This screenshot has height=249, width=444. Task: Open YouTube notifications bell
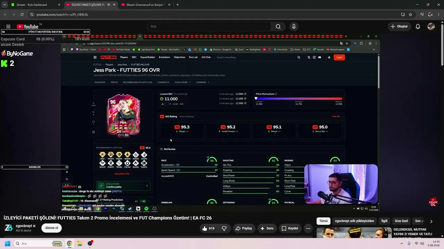tap(418, 27)
